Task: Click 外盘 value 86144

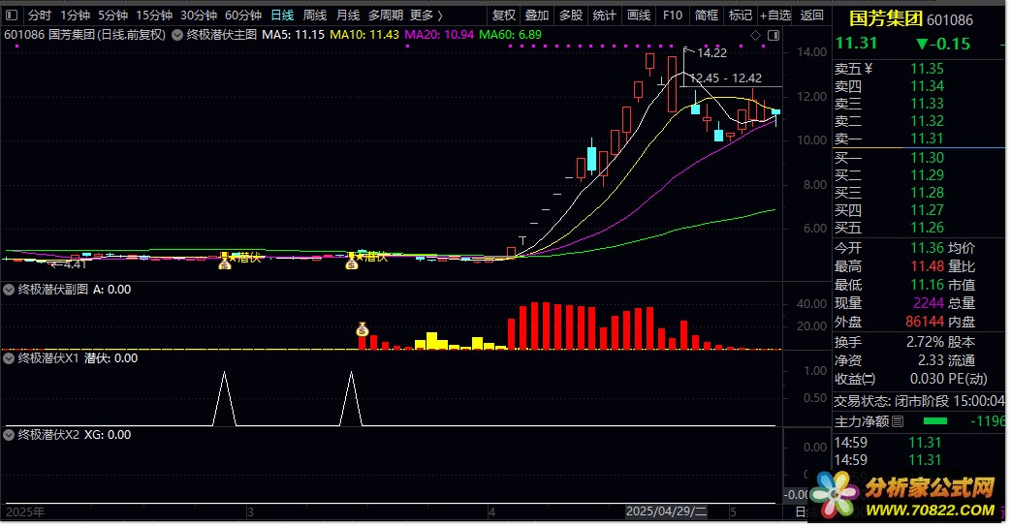Action: (925, 322)
